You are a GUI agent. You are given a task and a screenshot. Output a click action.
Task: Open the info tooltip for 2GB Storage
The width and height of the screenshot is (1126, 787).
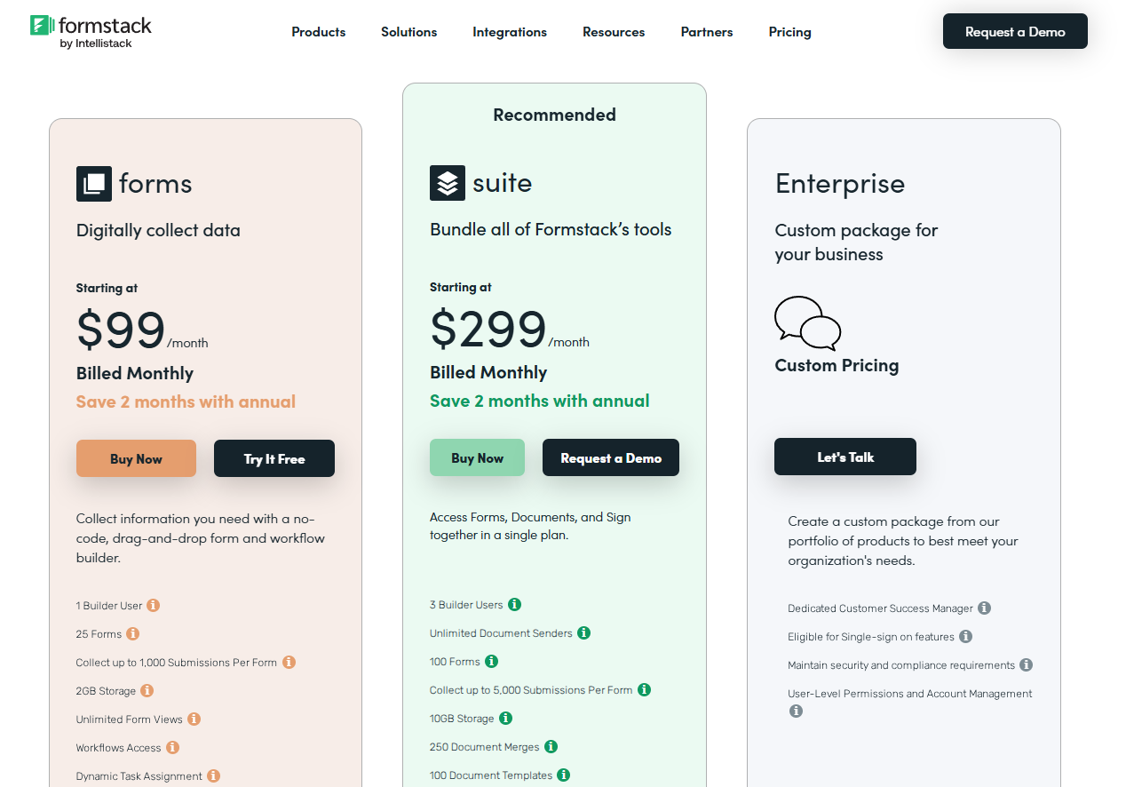click(147, 690)
